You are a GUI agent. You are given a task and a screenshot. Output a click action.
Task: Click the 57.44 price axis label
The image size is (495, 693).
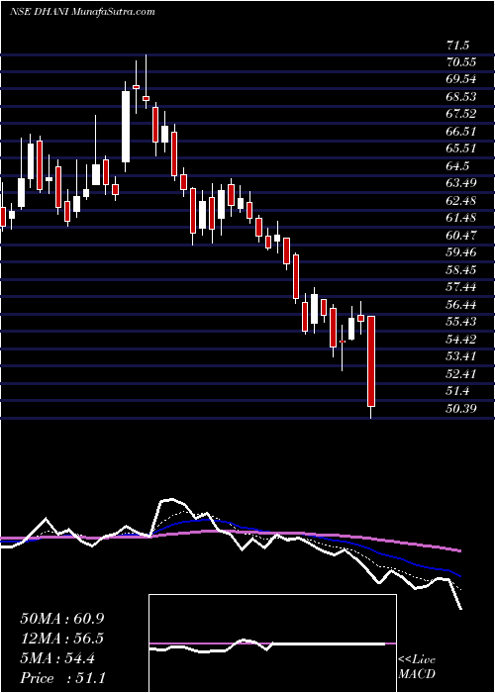(x=461, y=287)
